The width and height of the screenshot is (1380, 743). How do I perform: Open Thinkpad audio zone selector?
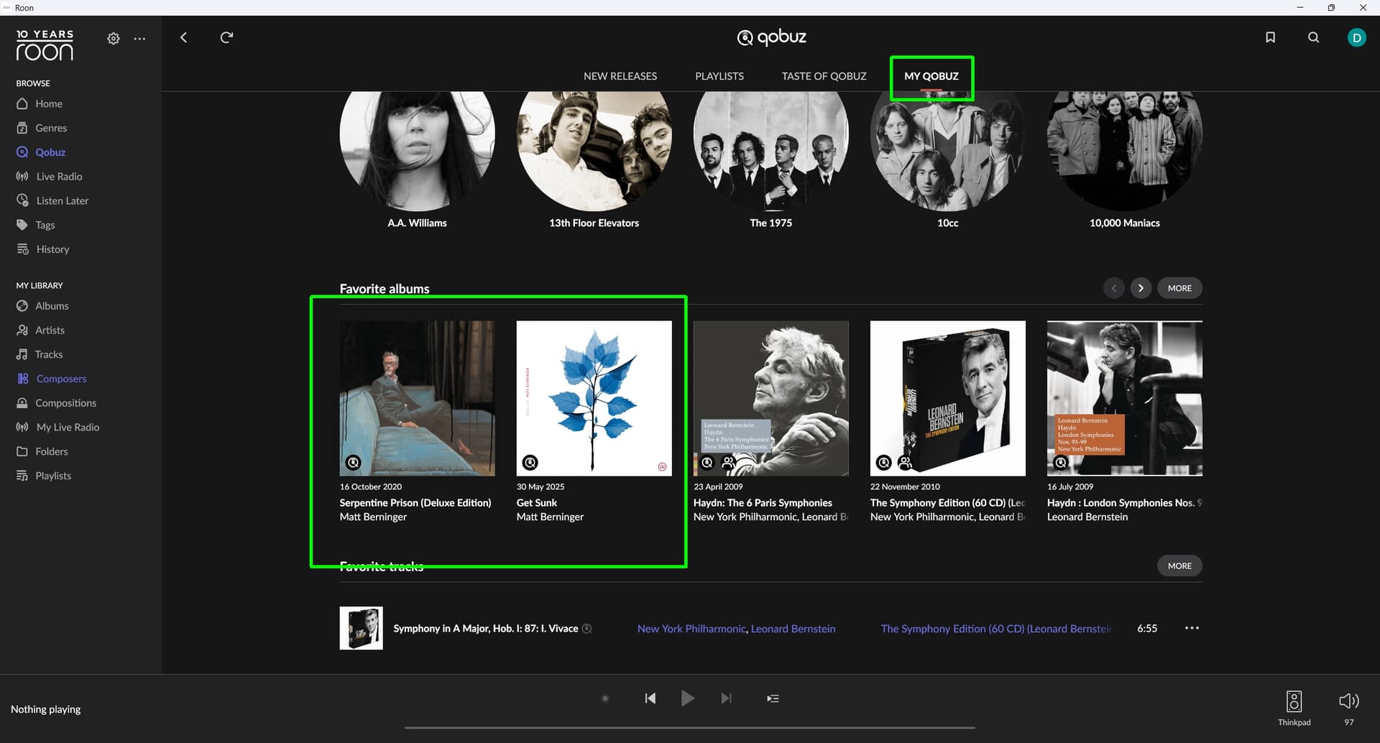point(1294,708)
